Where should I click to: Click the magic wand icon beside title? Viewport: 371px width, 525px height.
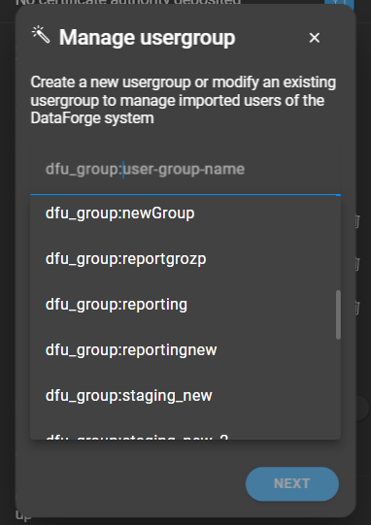[x=41, y=35]
